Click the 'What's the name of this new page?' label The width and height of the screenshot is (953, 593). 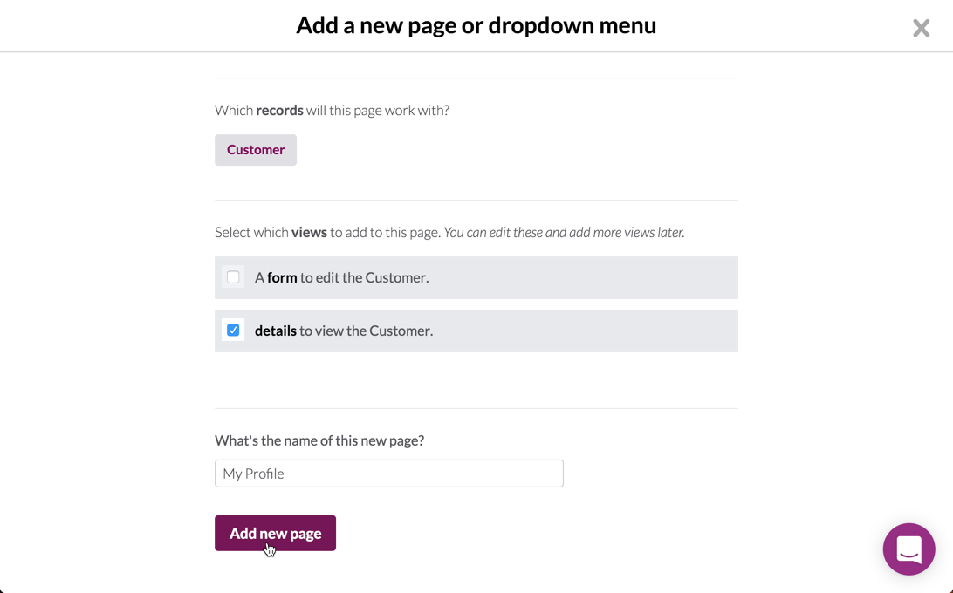[319, 440]
